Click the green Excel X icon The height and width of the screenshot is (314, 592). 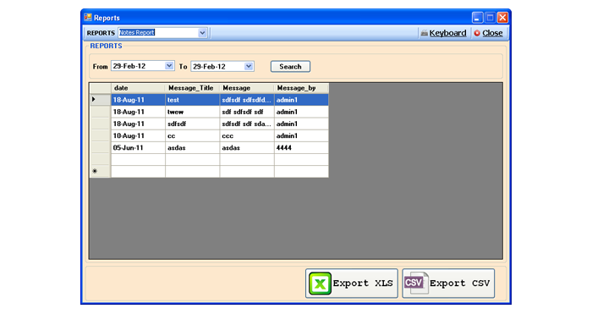(321, 284)
